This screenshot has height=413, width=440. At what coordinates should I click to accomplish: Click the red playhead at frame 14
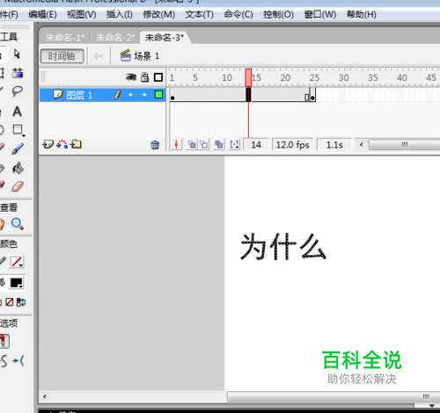tap(248, 78)
